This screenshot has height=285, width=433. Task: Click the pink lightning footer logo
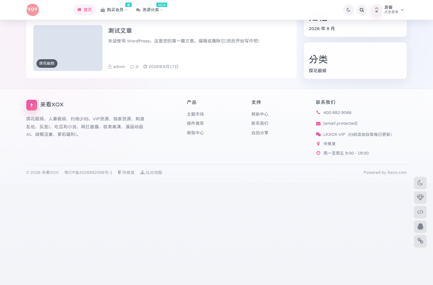click(32, 105)
